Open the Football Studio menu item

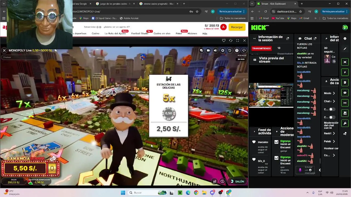140,33
